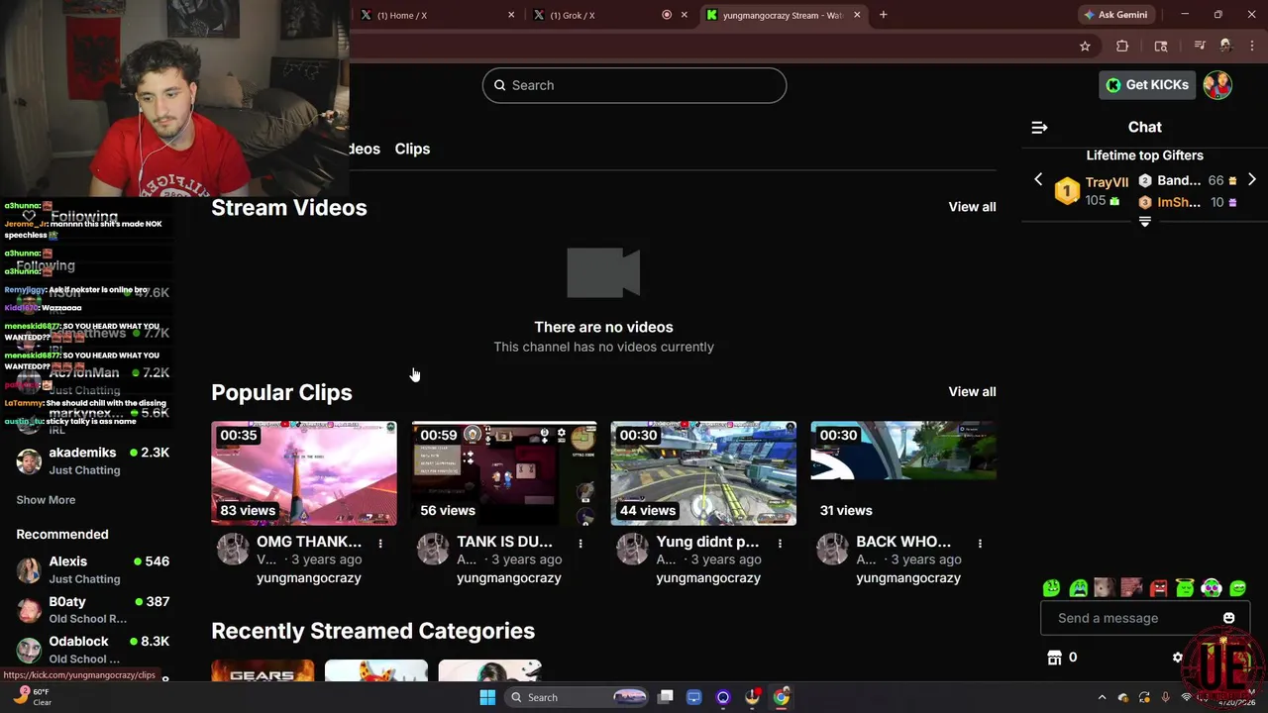Insert the green smiling emote at row end
This screenshot has height=713, width=1268.
pos(1238,588)
